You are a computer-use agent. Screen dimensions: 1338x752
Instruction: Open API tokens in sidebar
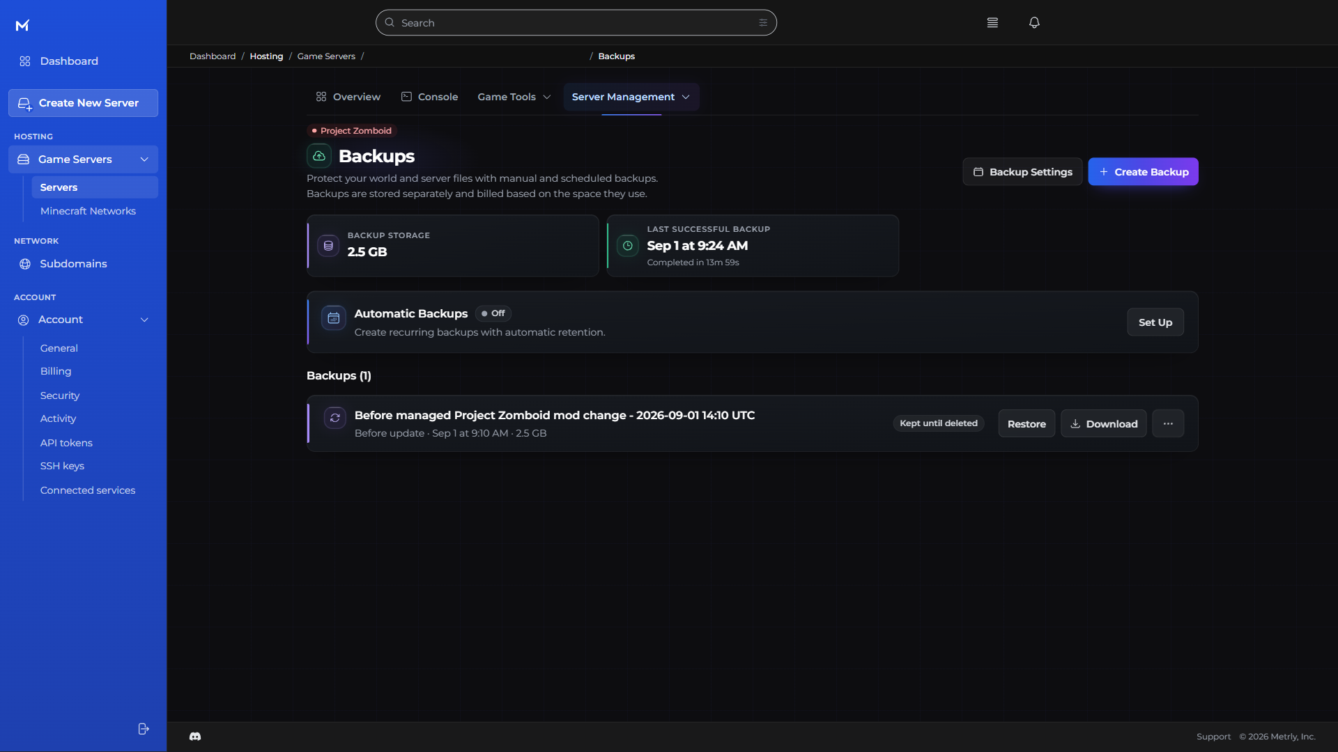[66, 443]
